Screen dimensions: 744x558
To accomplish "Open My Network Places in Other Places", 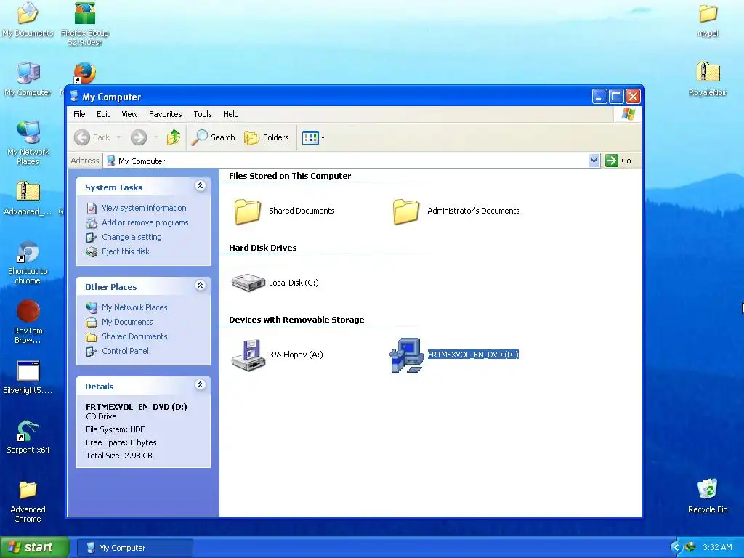I will [x=134, y=307].
